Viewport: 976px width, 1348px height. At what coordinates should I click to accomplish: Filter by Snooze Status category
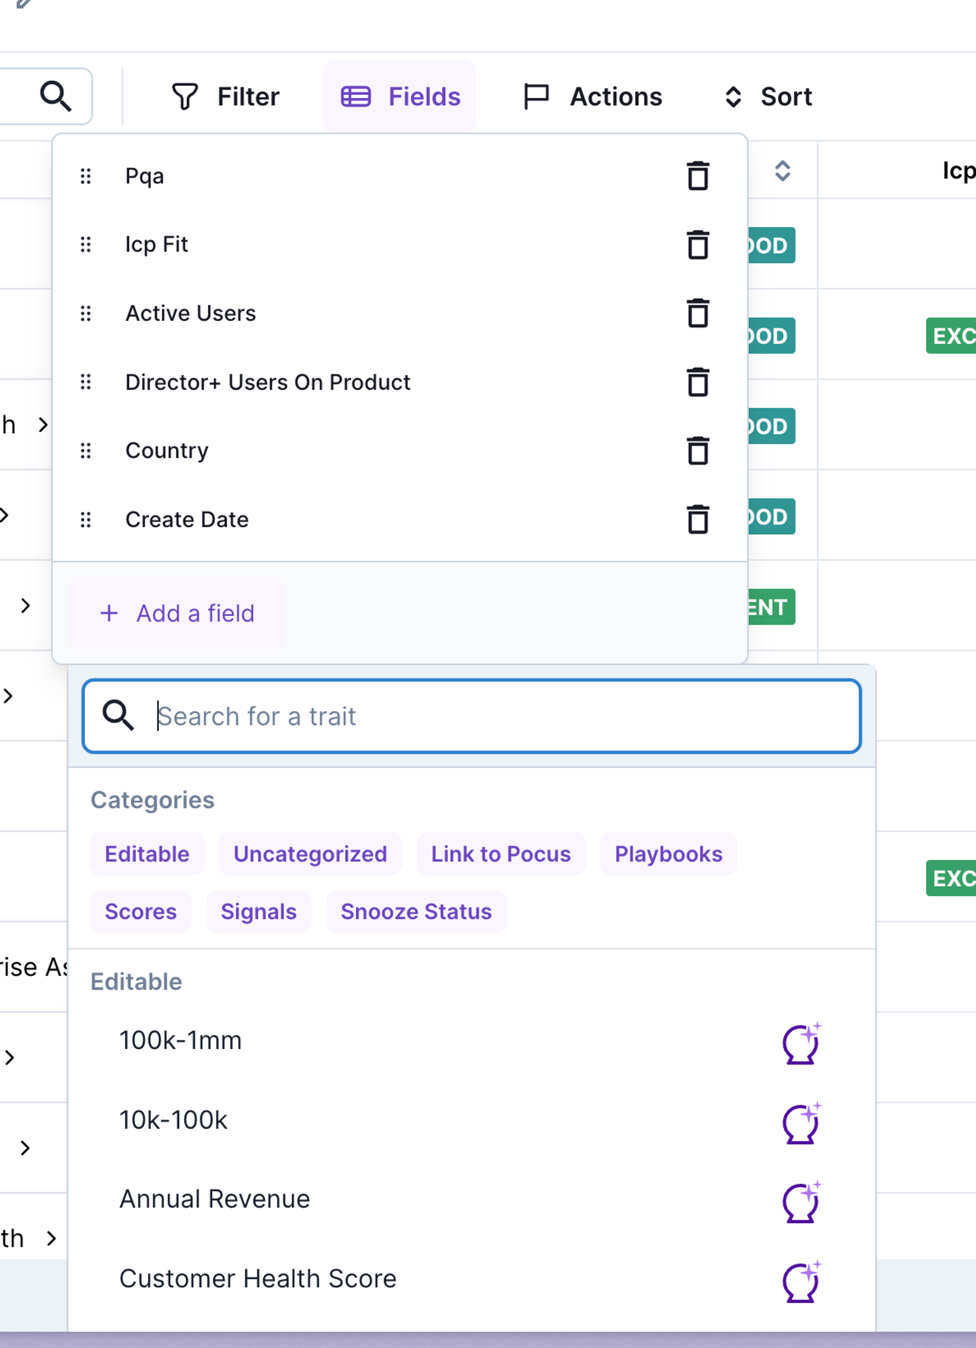416,912
